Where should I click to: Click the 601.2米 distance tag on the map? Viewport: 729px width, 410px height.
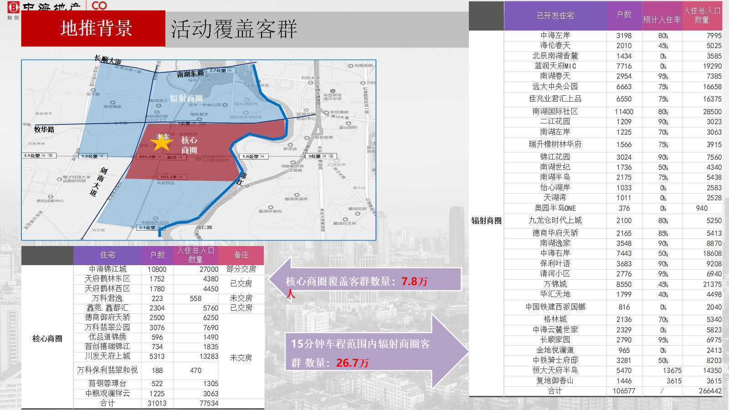pyautogui.click(x=149, y=157)
